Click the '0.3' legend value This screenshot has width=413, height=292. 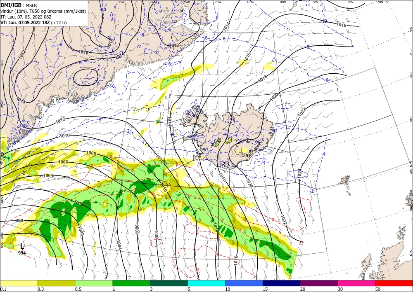tap(40, 289)
